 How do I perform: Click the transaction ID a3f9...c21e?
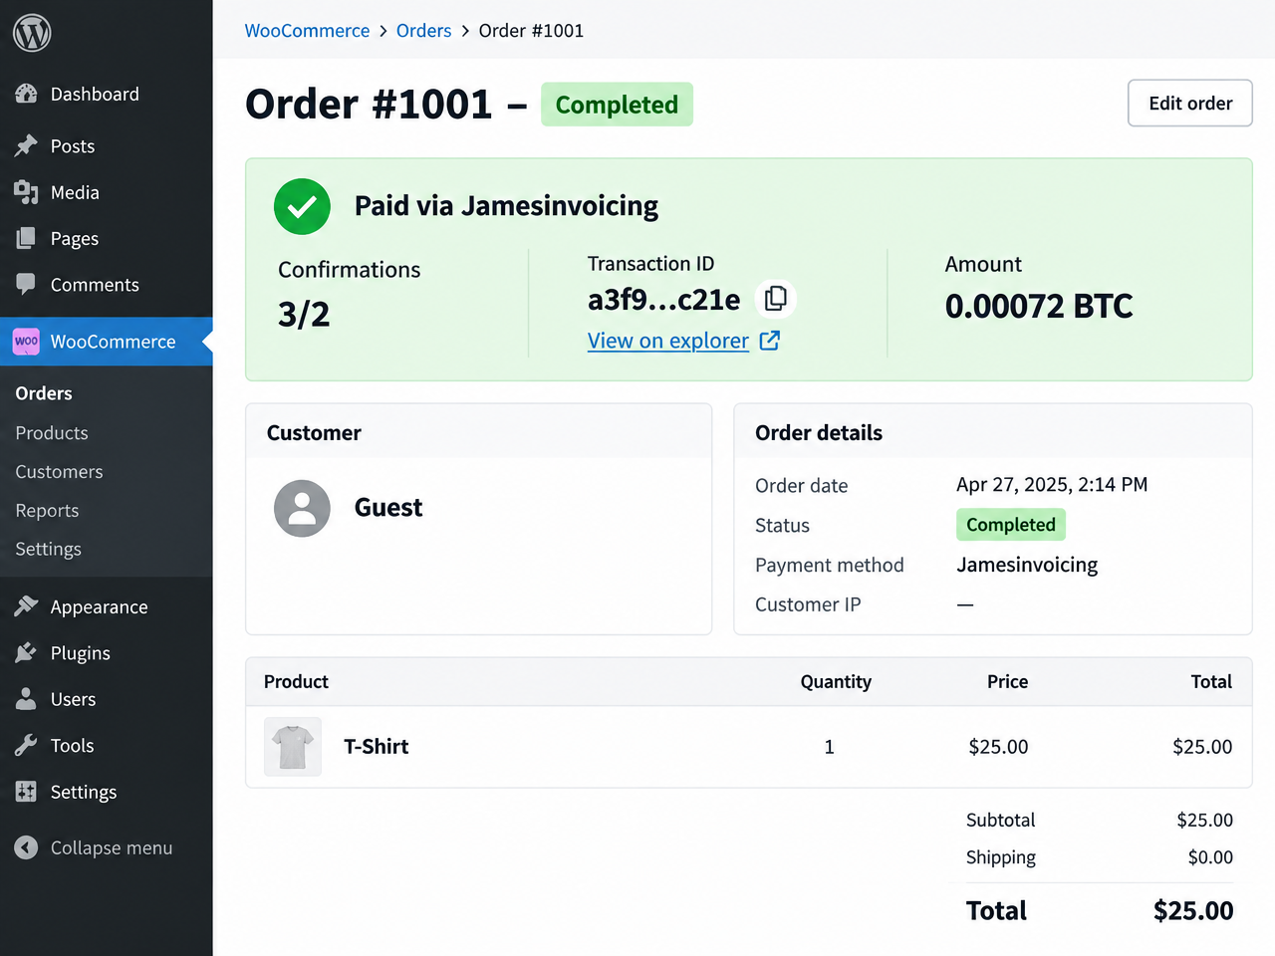pos(664,300)
